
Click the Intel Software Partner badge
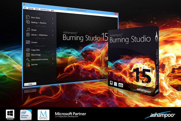coord(26,115)
